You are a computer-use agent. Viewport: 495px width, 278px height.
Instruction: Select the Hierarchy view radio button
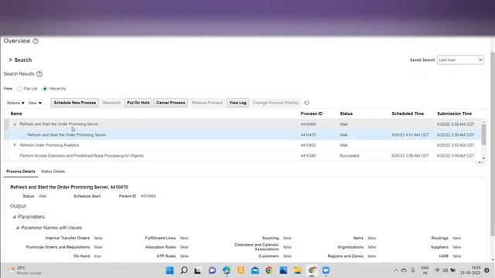(x=45, y=89)
